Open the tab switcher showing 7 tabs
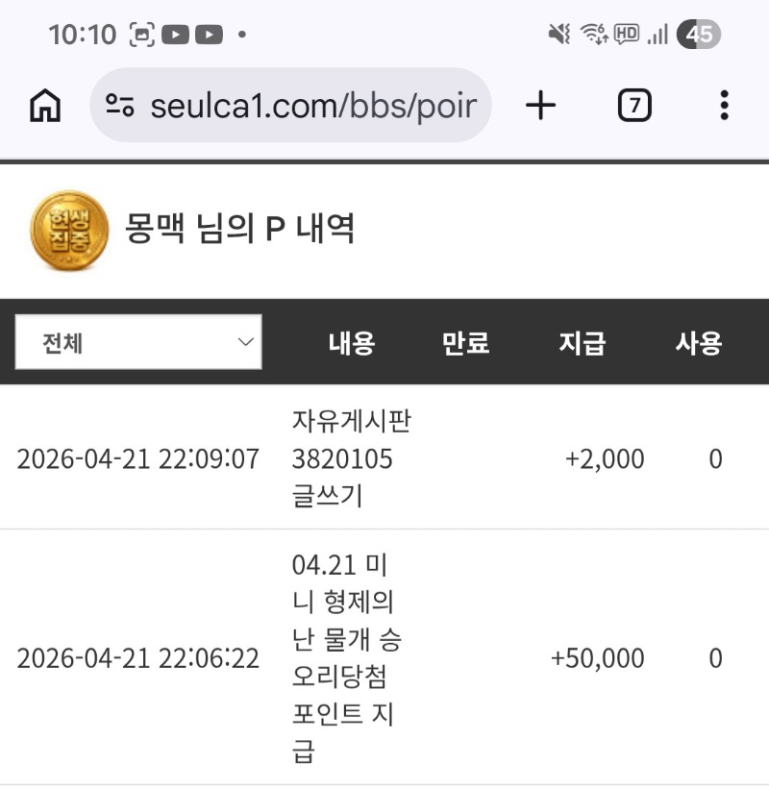The height and width of the screenshot is (789, 769). (x=633, y=106)
